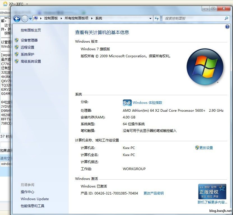The height and width of the screenshot is (215, 233).
Task: Select 系统 breadcrumb item
Action: tap(99, 18)
